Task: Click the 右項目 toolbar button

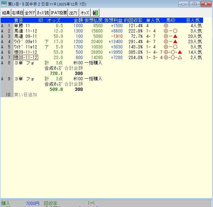Action: pos(17,13)
